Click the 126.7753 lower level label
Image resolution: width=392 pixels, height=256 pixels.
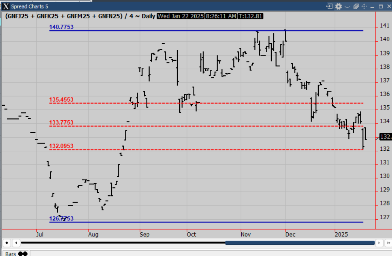61,219
